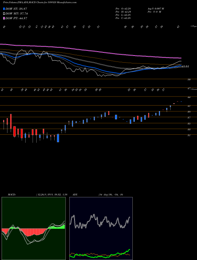Click the white-outlined DOW MT legend swatch
This screenshot has height=260, width=197.
click(4, 14)
